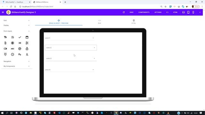Open the GRID toolbar option
205x115 pixels.
[131, 12]
